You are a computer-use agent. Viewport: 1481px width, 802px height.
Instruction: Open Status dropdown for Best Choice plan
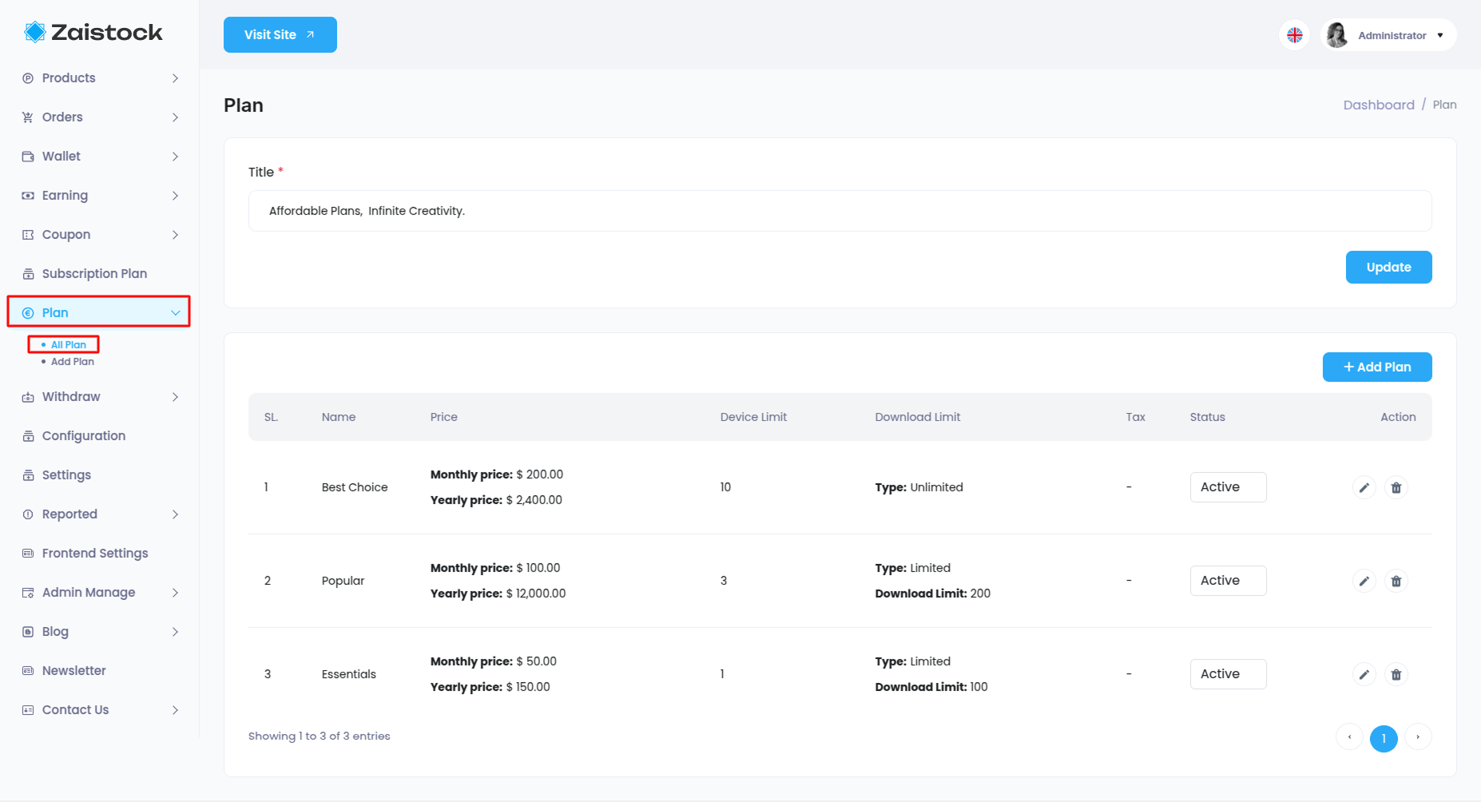(x=1228, y=487)
